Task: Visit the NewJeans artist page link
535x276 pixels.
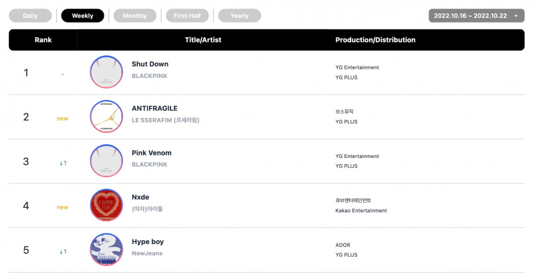Action: tap(147, 253)
